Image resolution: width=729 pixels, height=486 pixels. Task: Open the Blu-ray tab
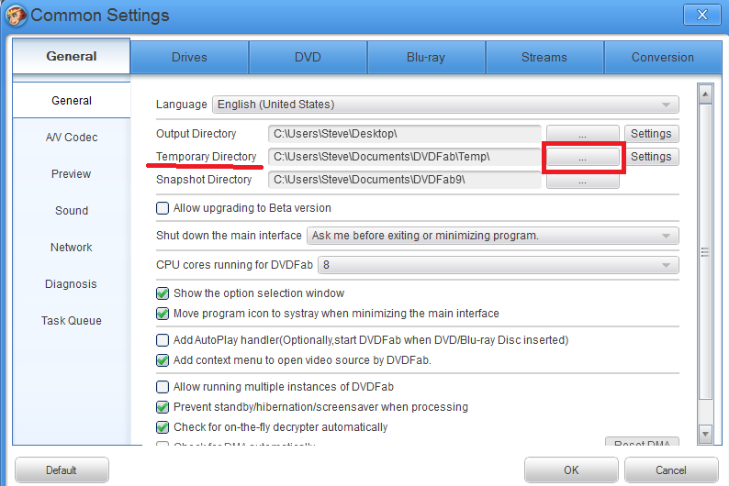tap(426, 57)
